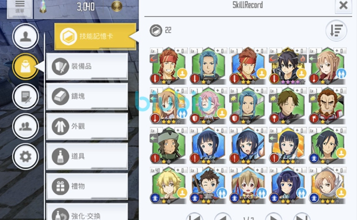Click the sort order icon

[336, 30]
